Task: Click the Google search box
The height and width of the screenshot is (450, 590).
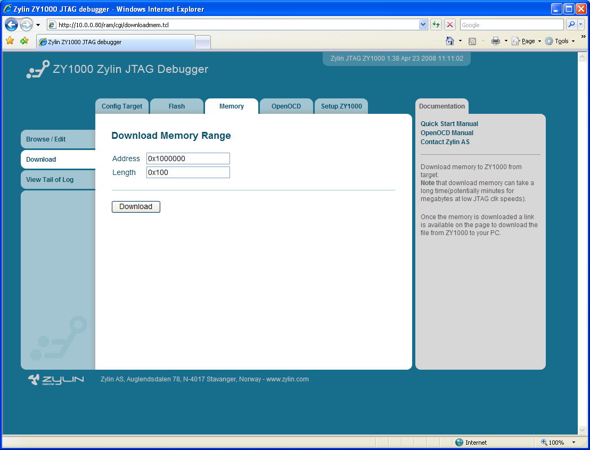Action: [512, 25]
